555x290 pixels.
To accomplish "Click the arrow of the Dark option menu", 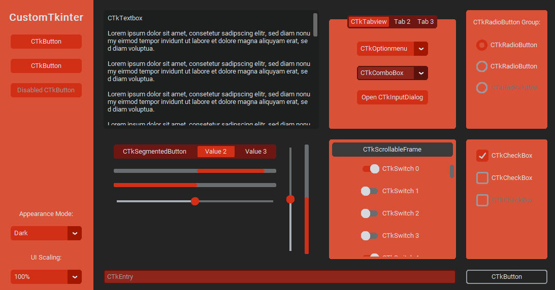I will coord(75,233).
